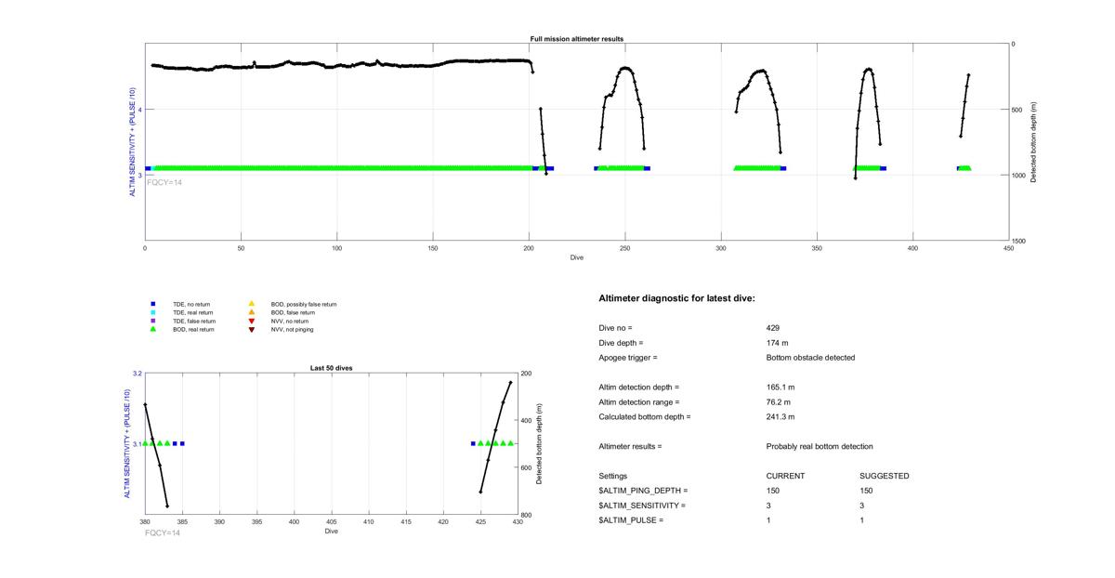Click the detection depth value '165.1 m'

[x=780, y=388]
